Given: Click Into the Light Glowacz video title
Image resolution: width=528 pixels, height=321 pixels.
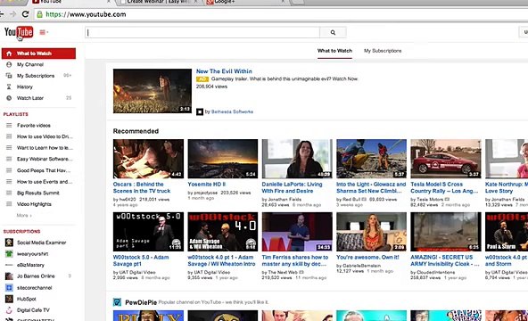Looking at the screenshot, I should [371, 187].
